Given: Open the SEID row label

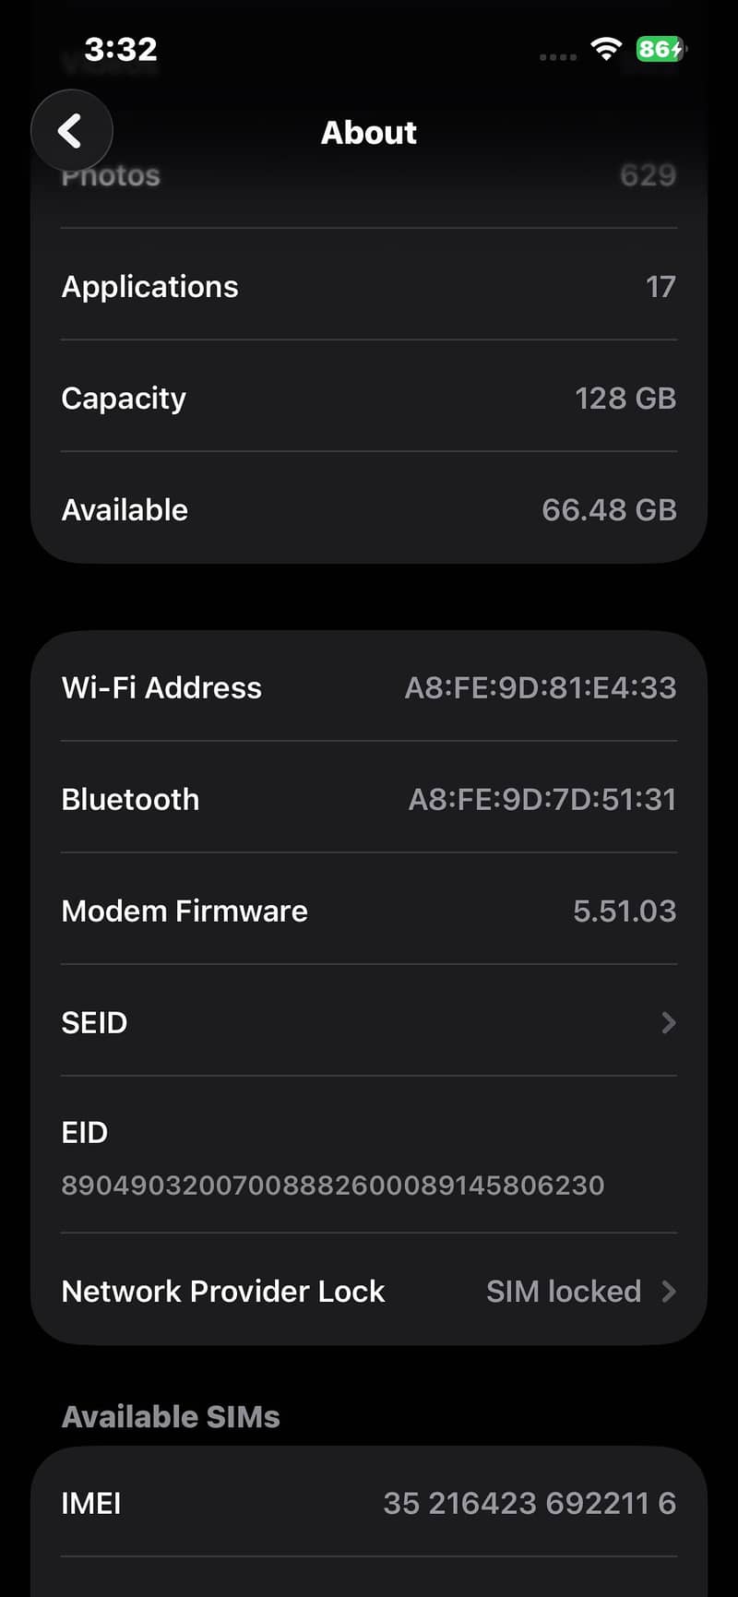Looking at the screenshot, I should (x=94, y=1022).
